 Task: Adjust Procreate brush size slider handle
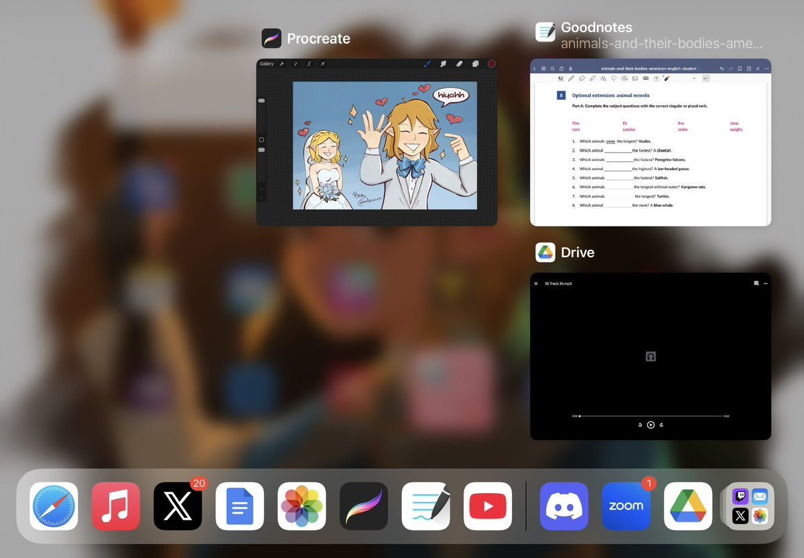tap(261, 100)
